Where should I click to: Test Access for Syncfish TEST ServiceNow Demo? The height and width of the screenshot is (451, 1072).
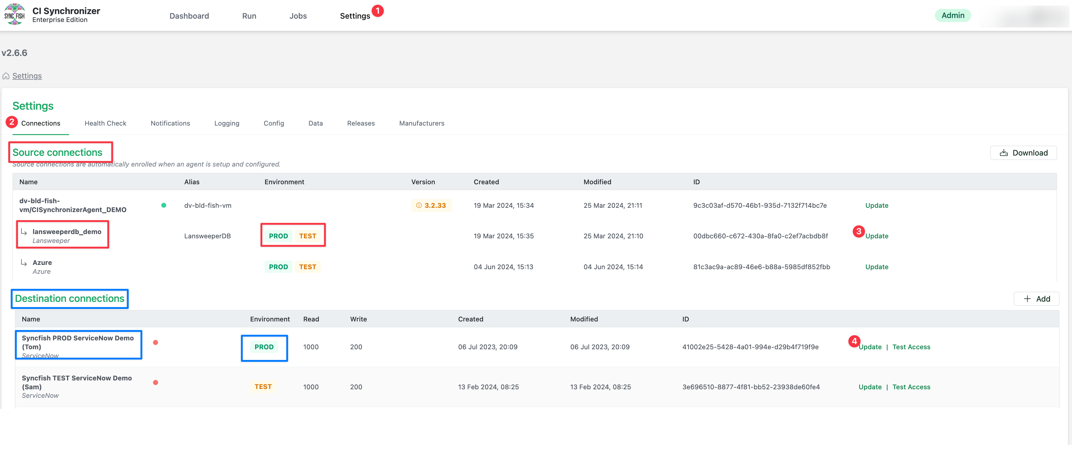(911, 387)
